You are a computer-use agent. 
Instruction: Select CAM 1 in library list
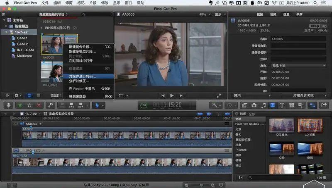(x=22, y=38)
